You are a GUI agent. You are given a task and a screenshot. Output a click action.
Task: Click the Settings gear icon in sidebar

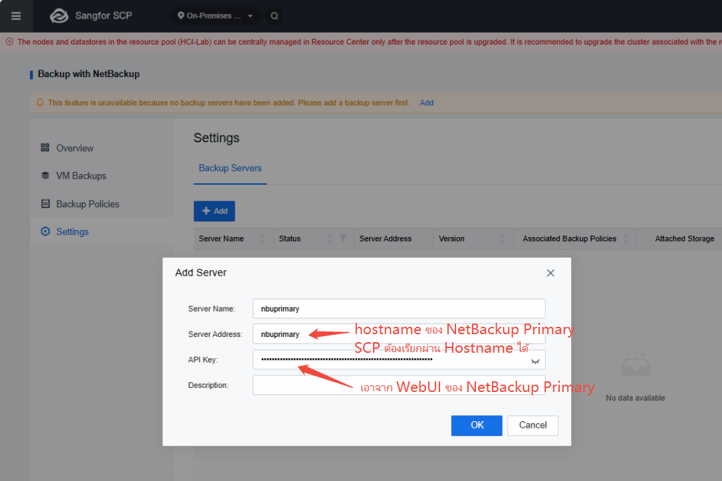point(45,231)
